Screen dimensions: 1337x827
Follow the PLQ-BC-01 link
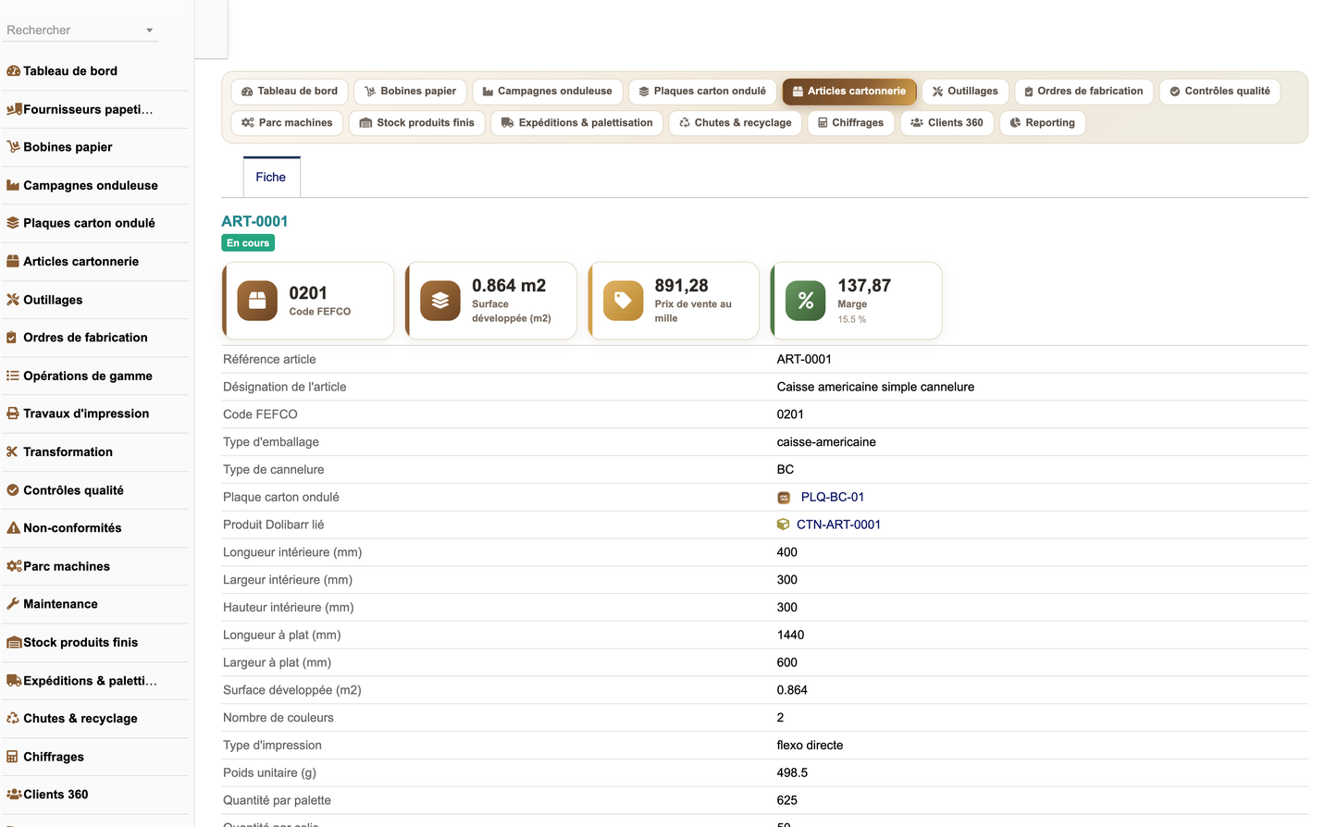point(833,498)
